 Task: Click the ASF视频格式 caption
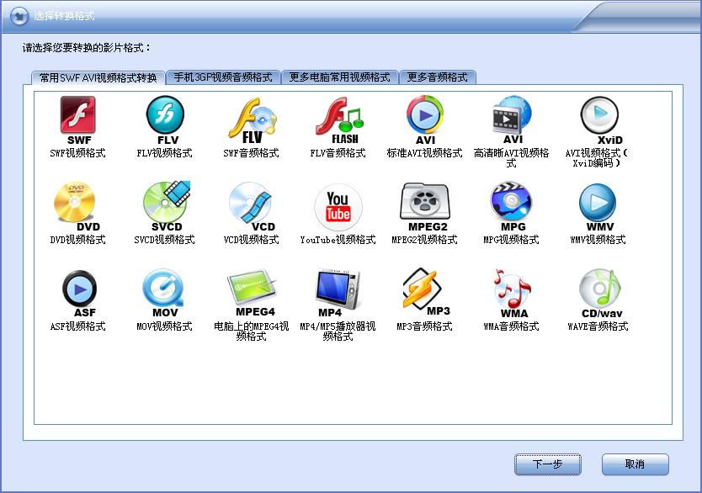coord(78,326)
